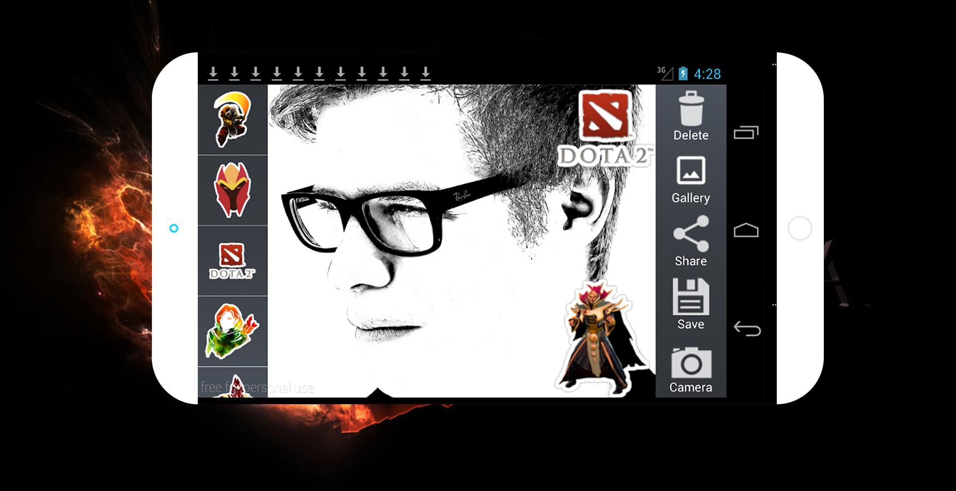Choose the red dragon helmet sticker
Screen dimensions: 956x491
[x=233, y=190]
